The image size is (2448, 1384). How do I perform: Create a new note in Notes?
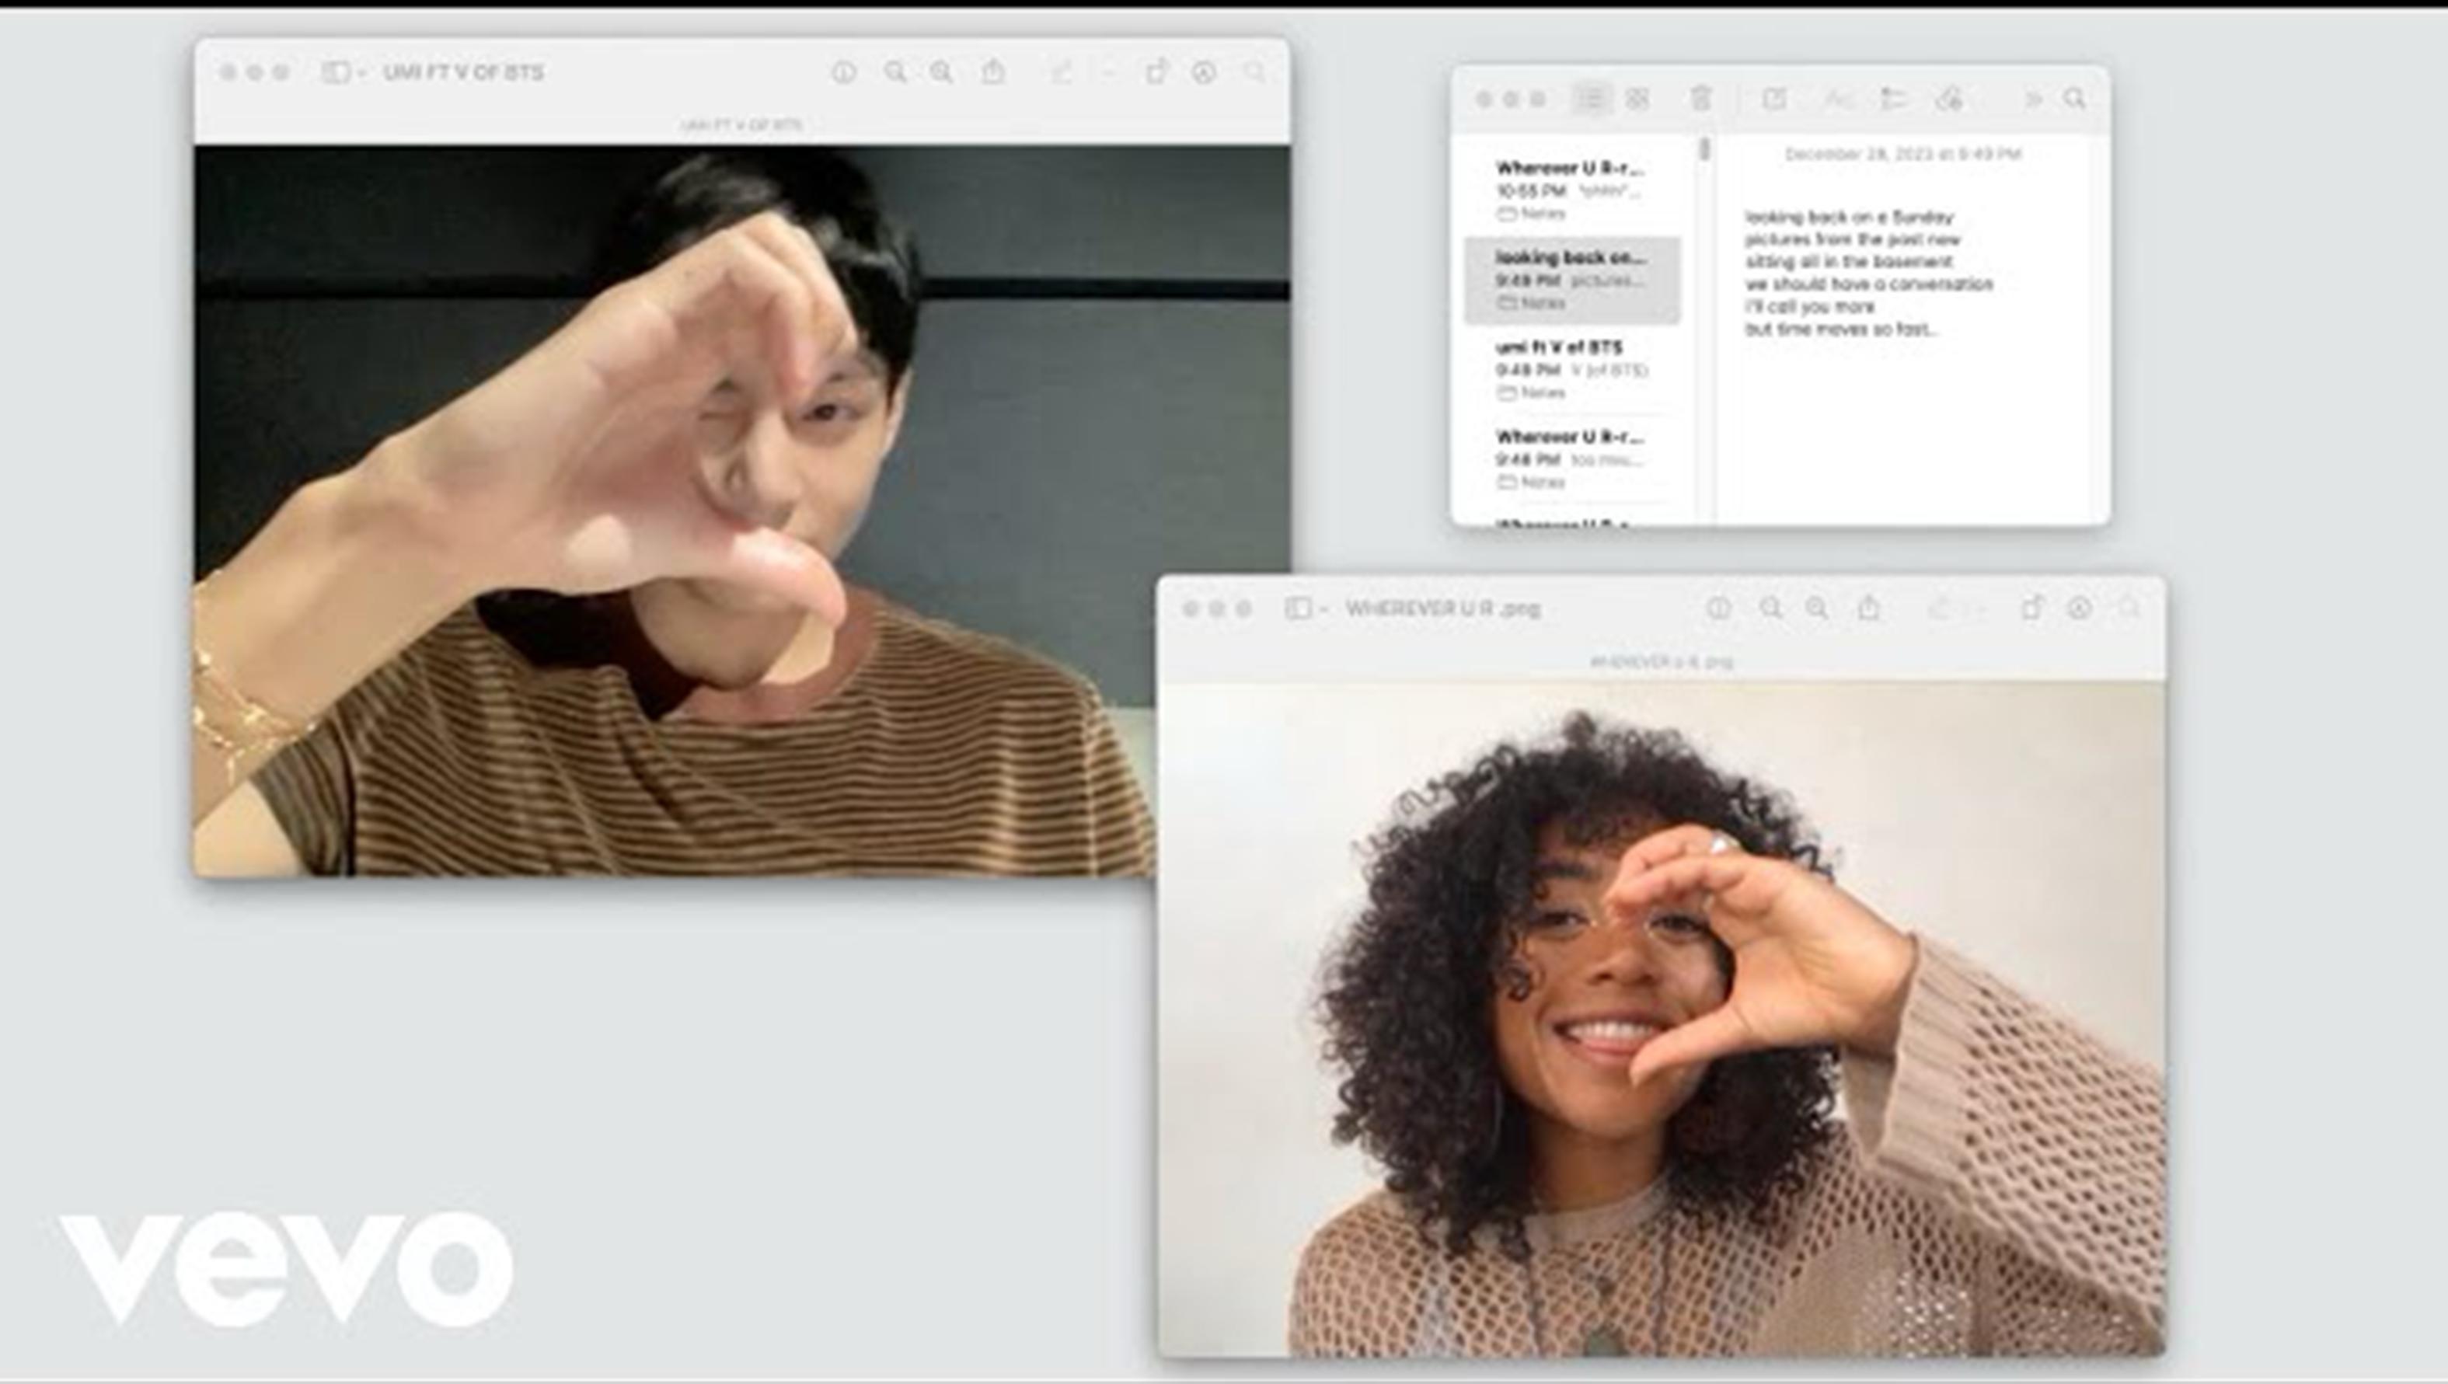(1773, 98)
